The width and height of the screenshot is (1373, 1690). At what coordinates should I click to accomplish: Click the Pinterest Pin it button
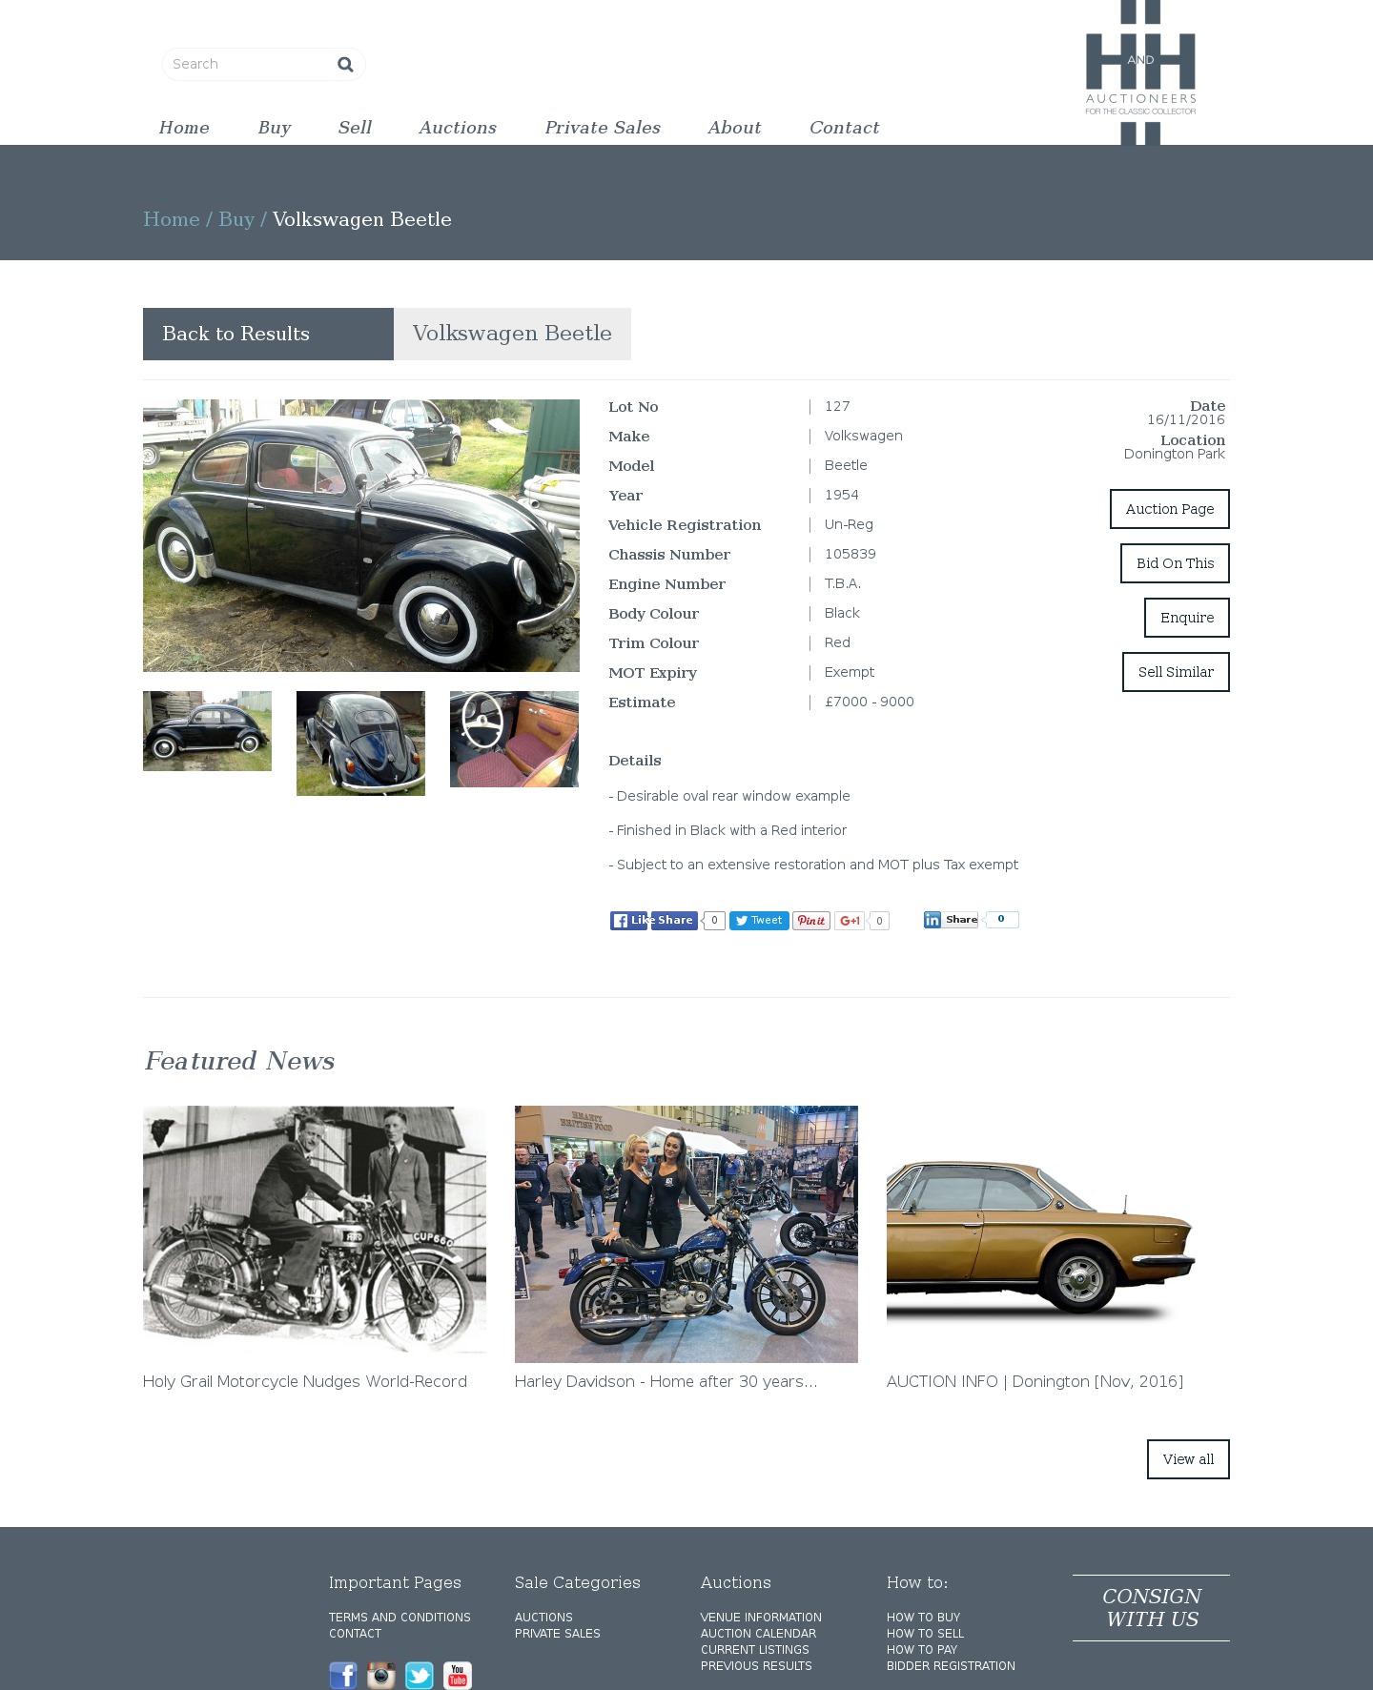(x=811, y=921)
